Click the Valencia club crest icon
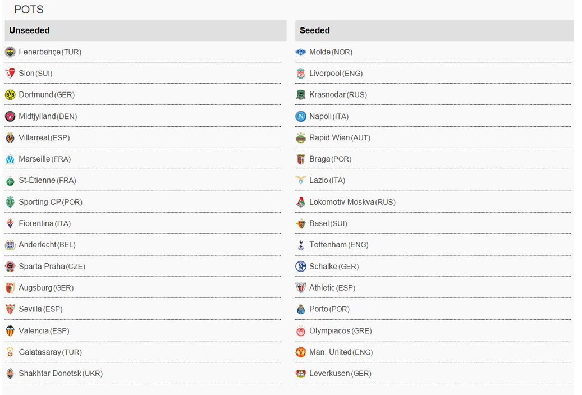582x395 pixels. coord(10,331)
